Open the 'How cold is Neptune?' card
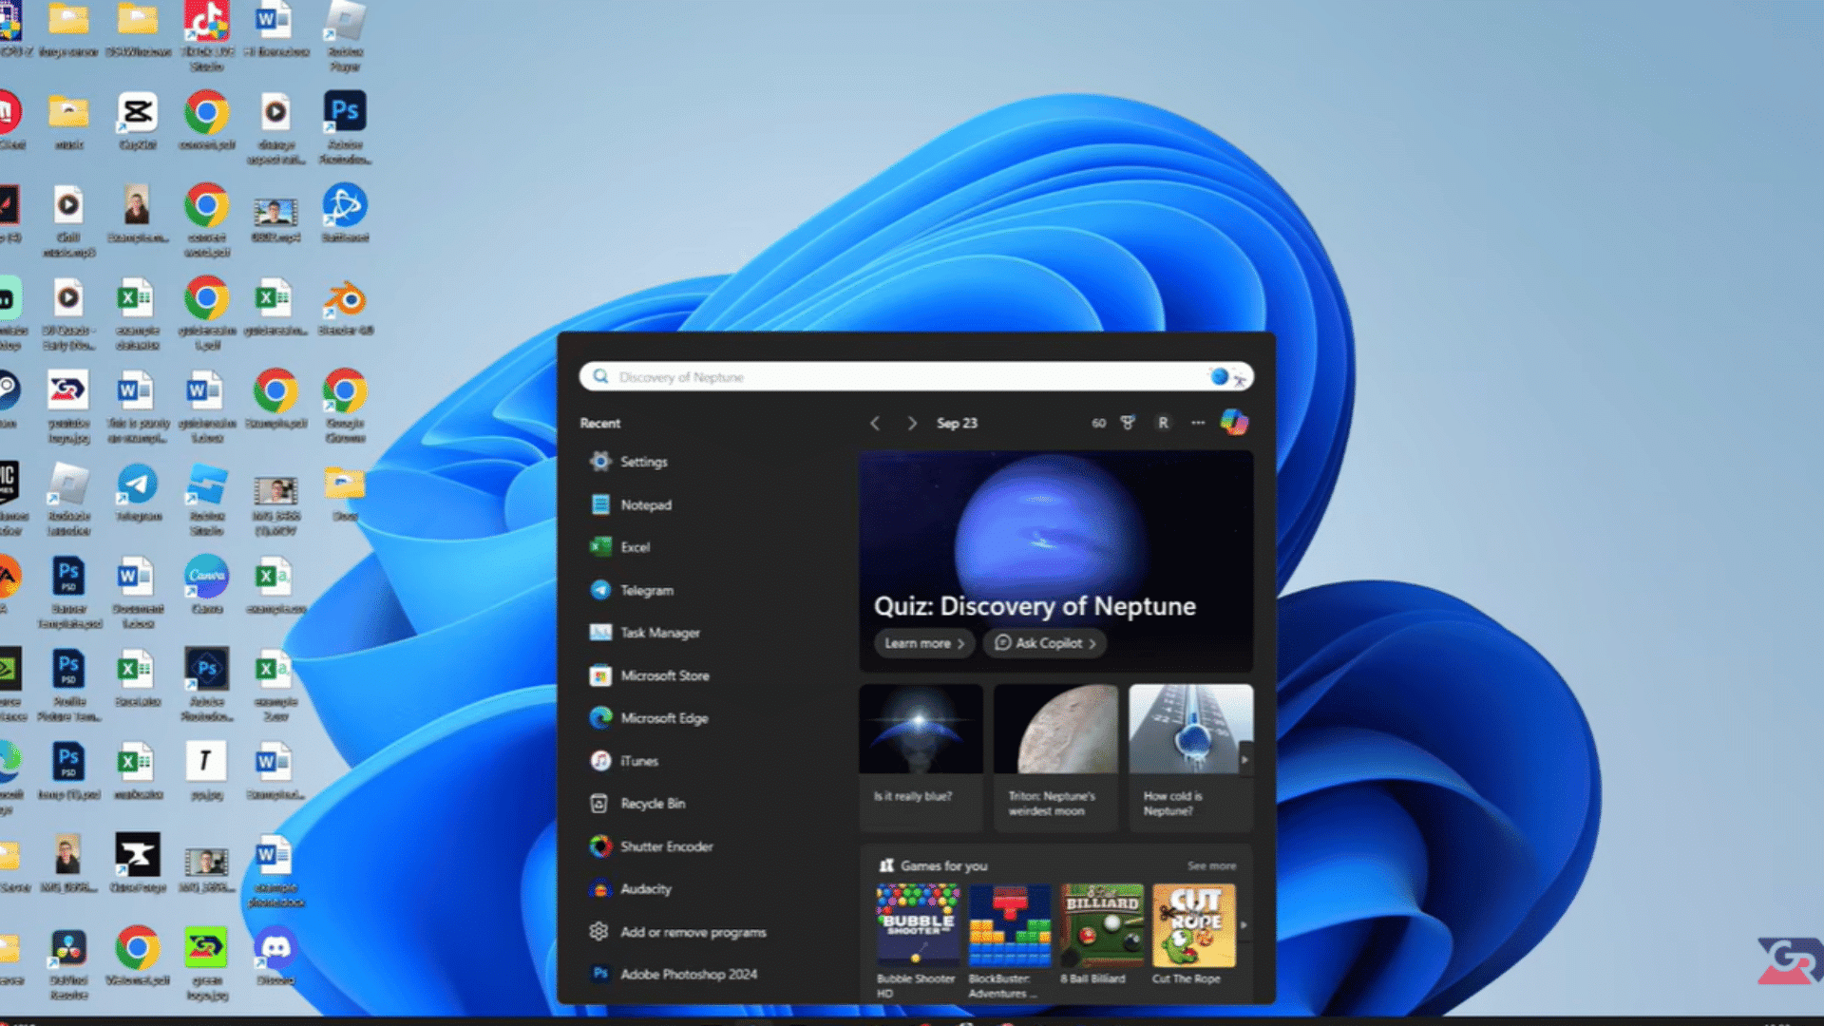The image size is (1824, 1026). coord(1190,757)
